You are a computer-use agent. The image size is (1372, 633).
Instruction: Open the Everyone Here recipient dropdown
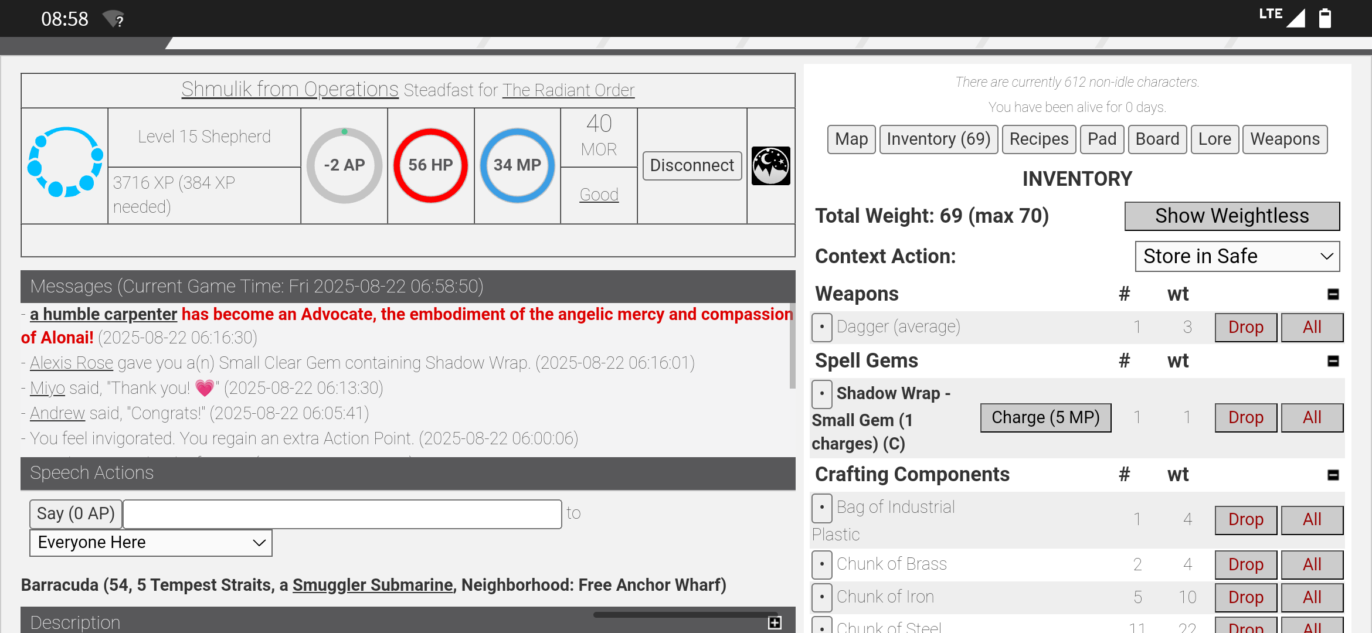(151, 543)
